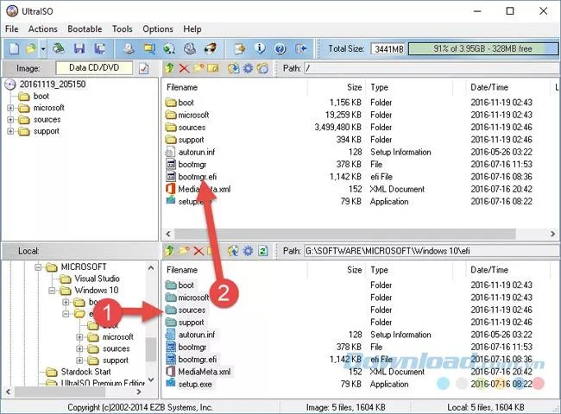
Task: Click the blue Help question mark icon
Action: pos(280,48)
